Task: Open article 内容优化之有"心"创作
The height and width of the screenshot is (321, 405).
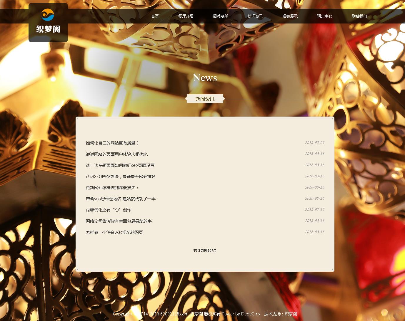Action: click(109, 210)
